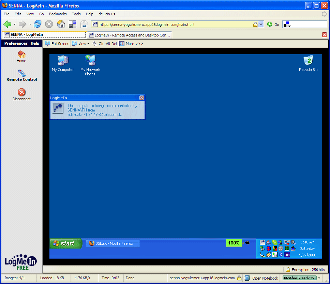Click the del.icio.us checkered icon
This screenshot has width=330, height=284.
(73, 24)
